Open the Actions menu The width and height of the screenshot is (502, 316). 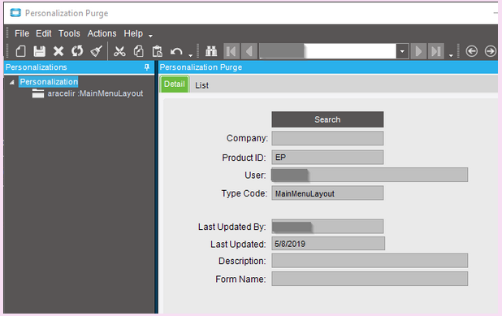pos(102,33)
